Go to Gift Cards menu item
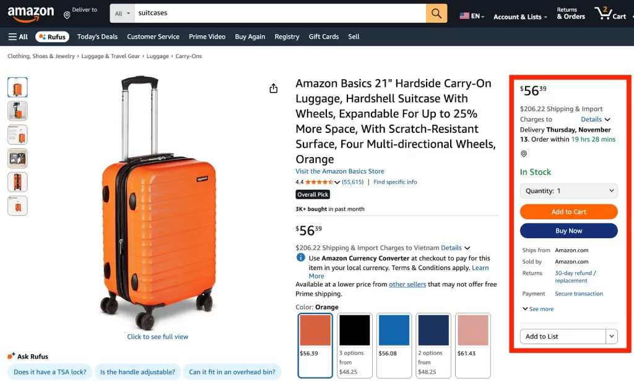 pos(324,36)
